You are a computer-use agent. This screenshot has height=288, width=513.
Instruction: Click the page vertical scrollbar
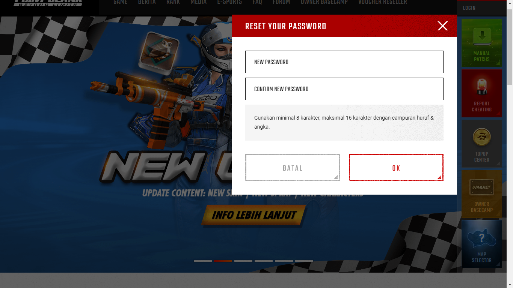tap(510, 144)
